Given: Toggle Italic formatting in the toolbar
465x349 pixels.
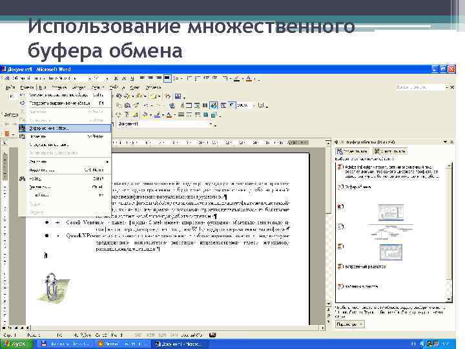Looking at the screenshot, I should pyautogui.click(x=124, y=78).
